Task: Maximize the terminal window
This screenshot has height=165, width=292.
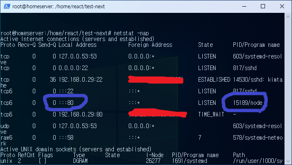Action: (x=263, y=6)
